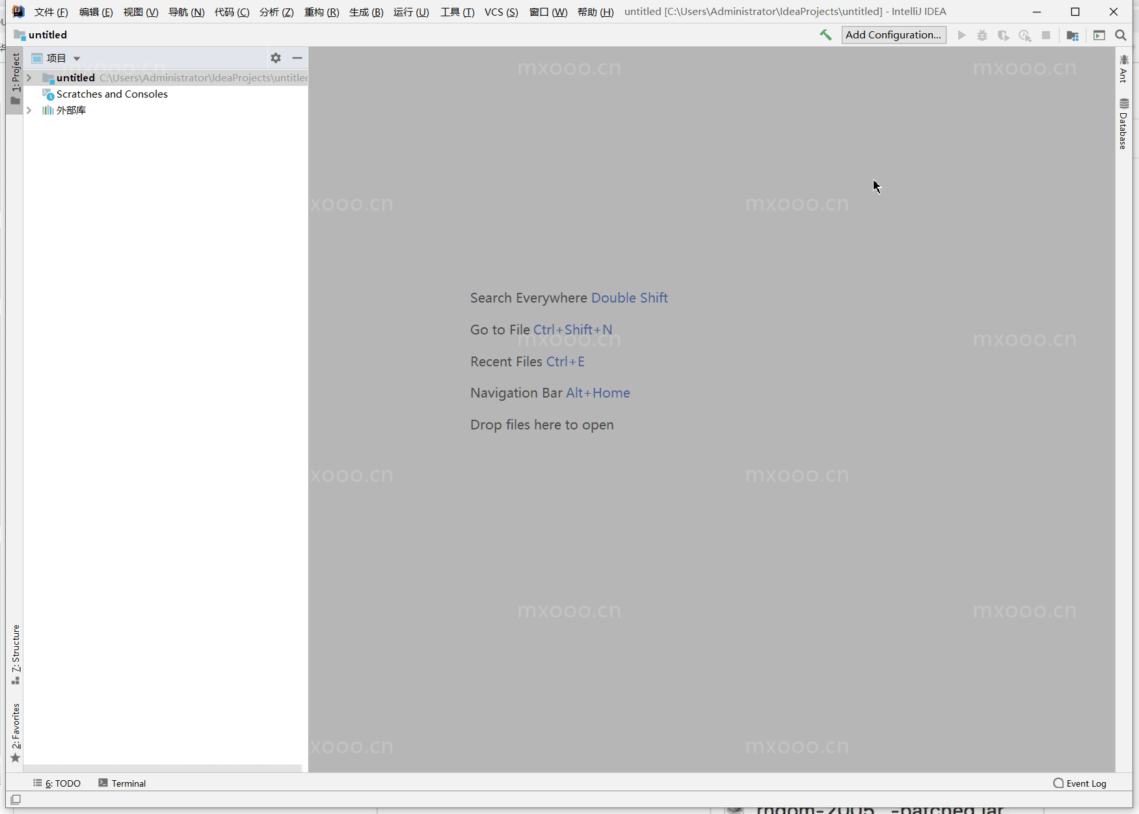
Task: Toggle the Ant side tool window
Action: [x=1123, y=69]
